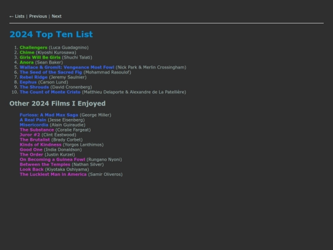Click The Luckiest Man in America
Image resolution: width=333 pixels, height=250 pixels.
point(53,174)
